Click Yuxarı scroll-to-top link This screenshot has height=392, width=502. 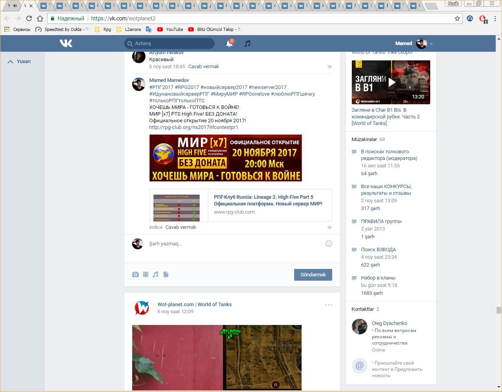pyautogui.click(x=19, y=62)
